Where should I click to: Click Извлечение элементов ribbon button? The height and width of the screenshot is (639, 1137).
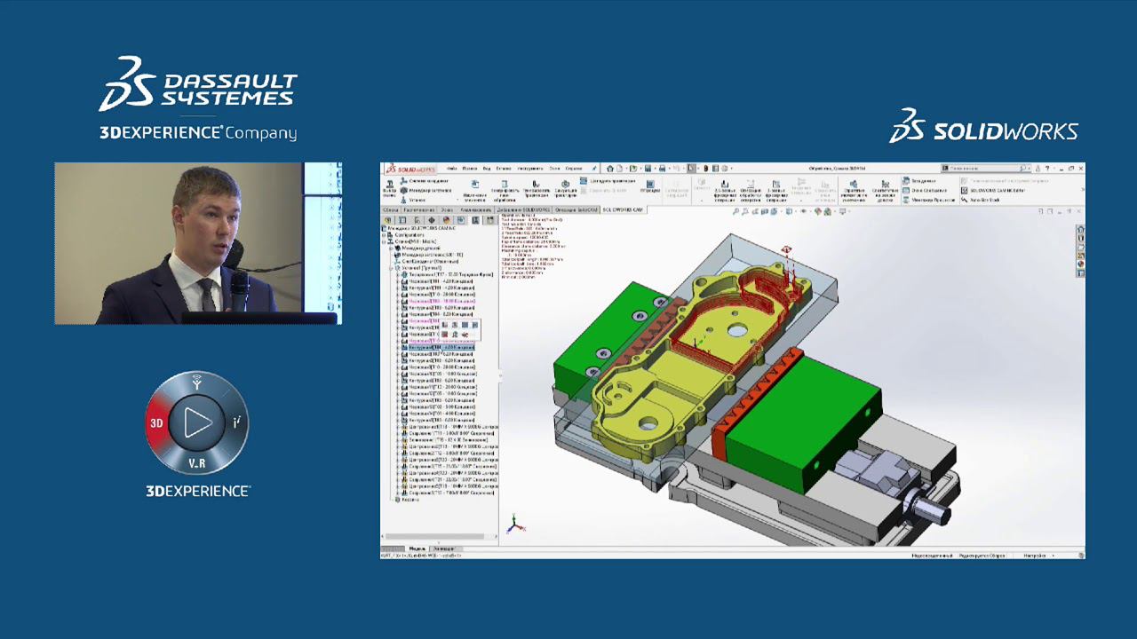[x=475, y=189]
